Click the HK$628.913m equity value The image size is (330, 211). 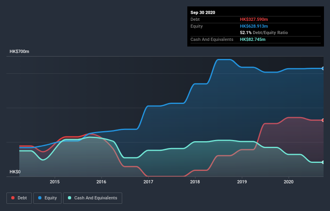(254, 26)
